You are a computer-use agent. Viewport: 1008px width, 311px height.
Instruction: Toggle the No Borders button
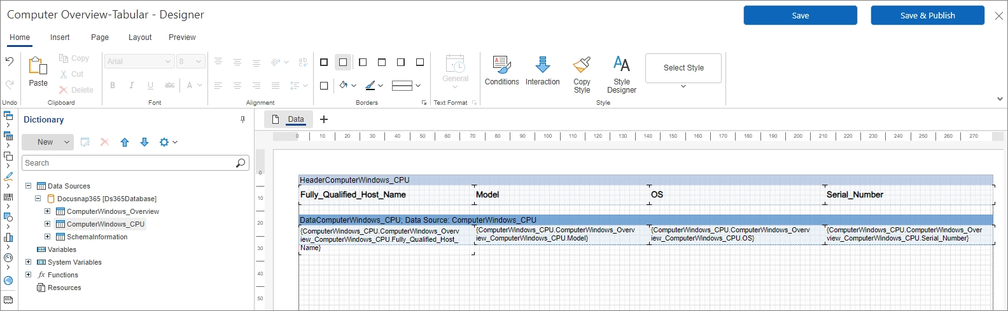click(x=343, y=62)
